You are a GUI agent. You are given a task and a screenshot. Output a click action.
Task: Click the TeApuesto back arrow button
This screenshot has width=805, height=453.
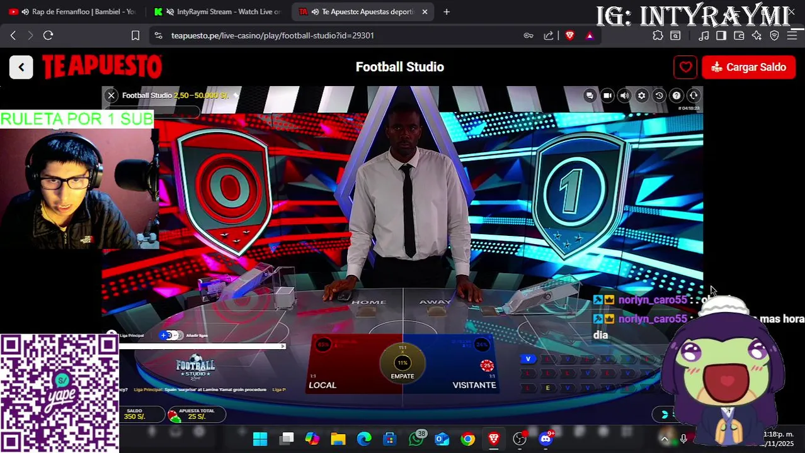point(21,67)
